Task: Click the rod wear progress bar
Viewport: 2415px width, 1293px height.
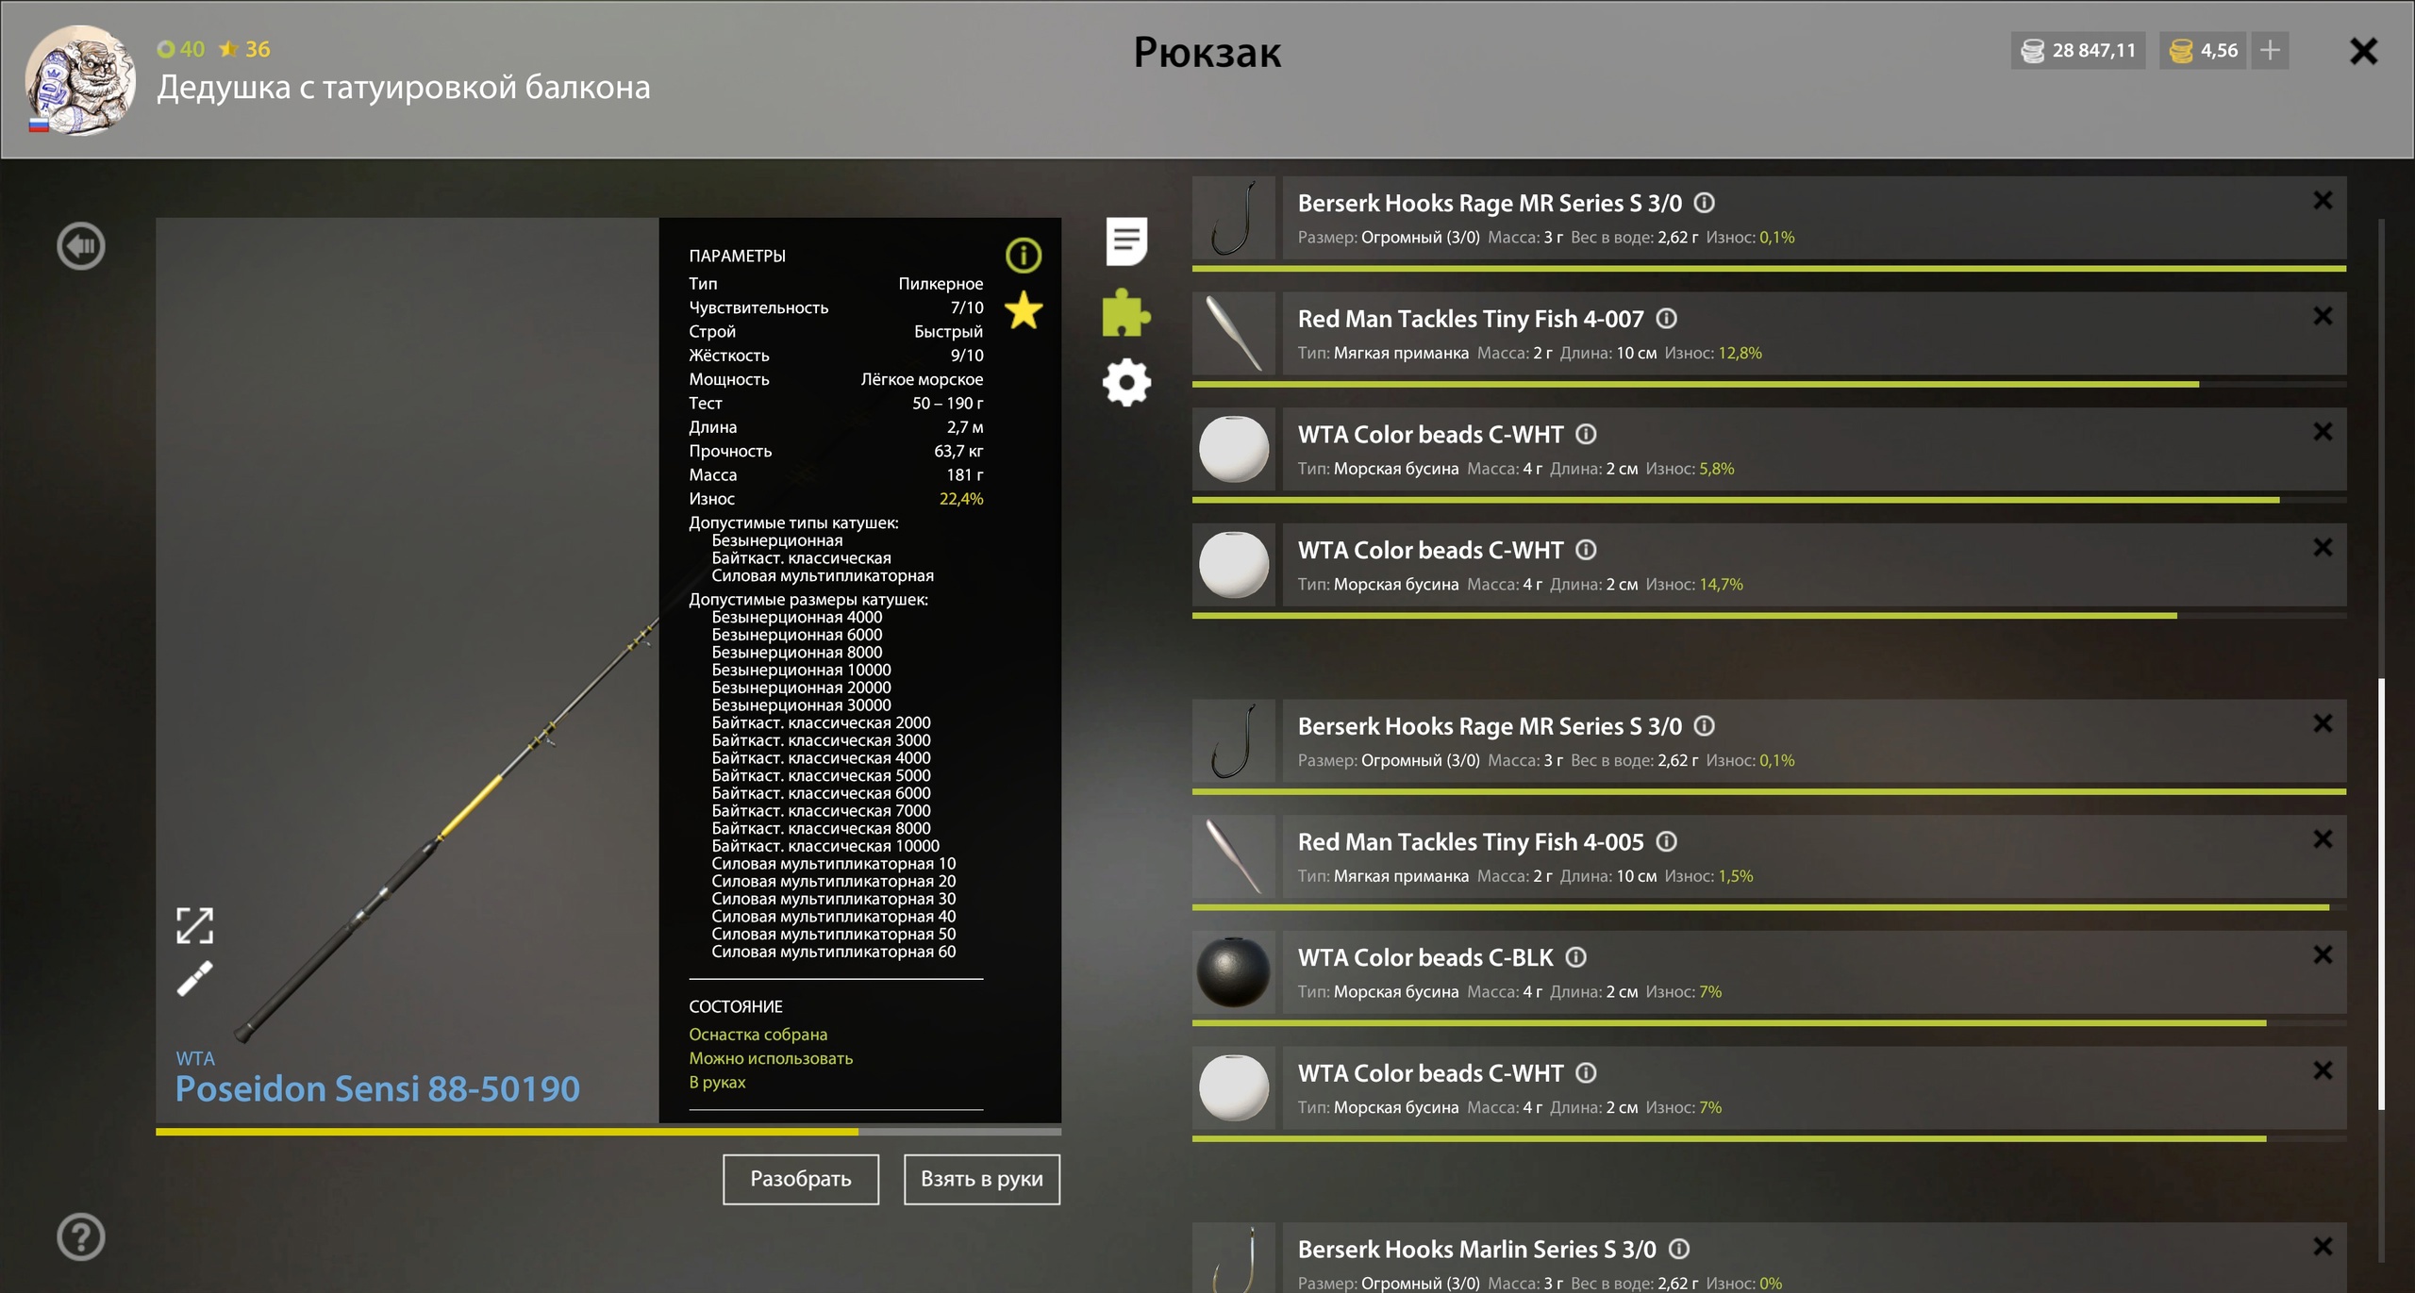Action: pyautogui.click(x=608, y=1131)
